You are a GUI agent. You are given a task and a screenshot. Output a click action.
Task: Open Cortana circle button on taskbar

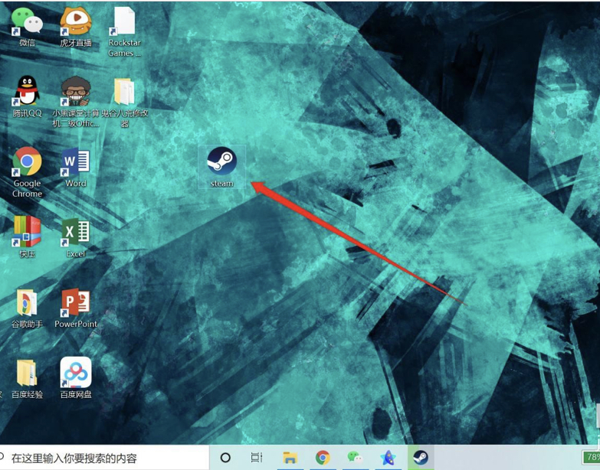tap(225, 458)
